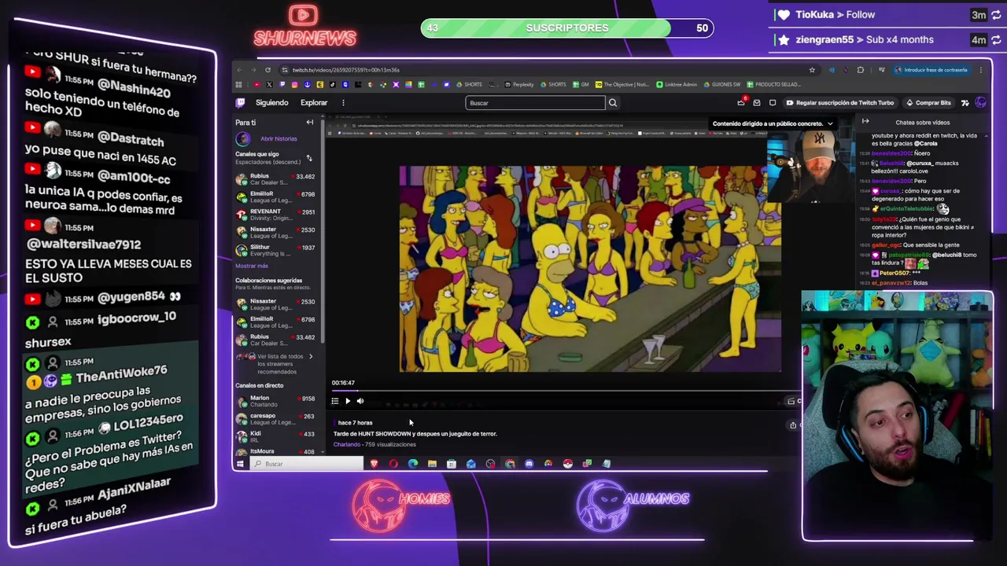Open Twitch whispers chat bubble icon
The image size is (1007, 566).
coord(773,103)
